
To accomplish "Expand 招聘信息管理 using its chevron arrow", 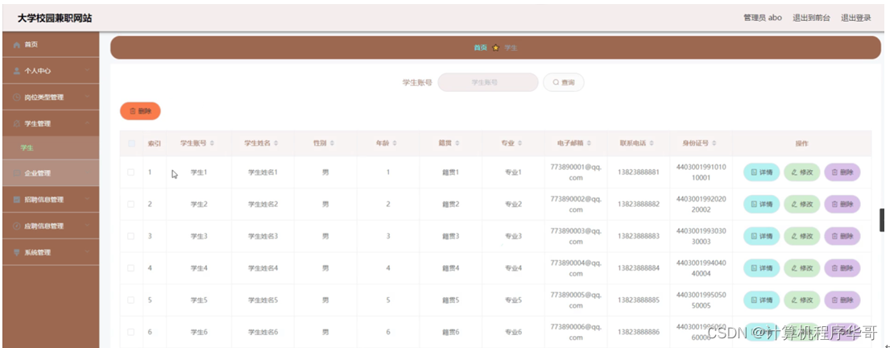I will (88, 199).
